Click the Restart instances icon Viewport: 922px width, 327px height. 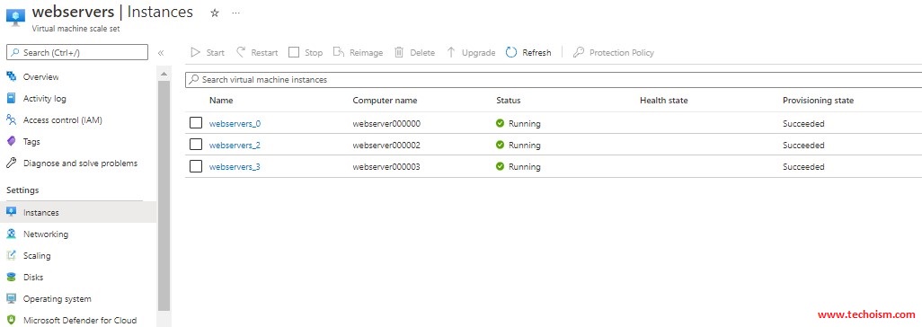[241, 52]
